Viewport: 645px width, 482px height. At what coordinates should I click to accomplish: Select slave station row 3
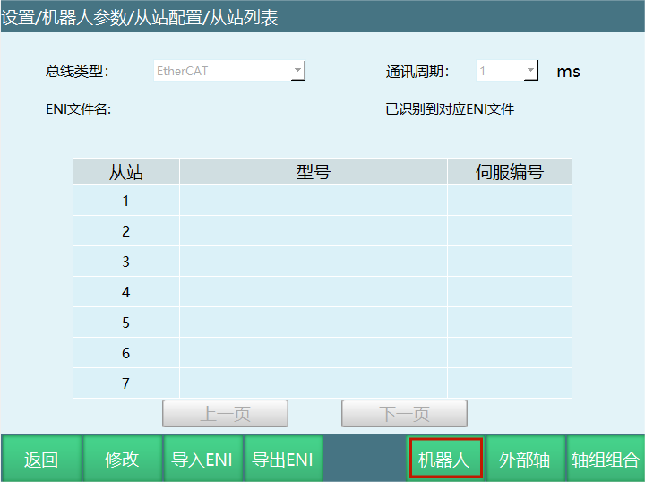126,262
